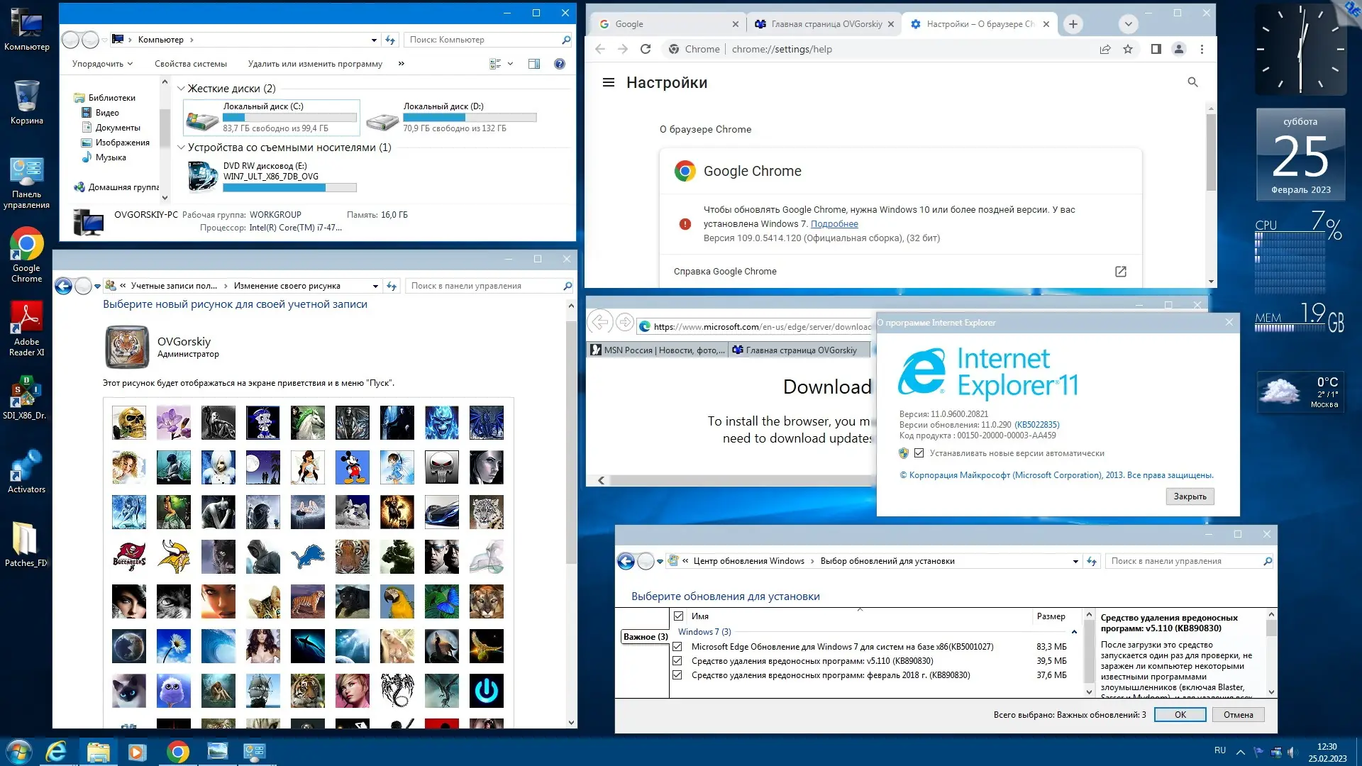The height and width of the screenshot is (766, 1362).
Task: Toggle automatic new version installation checkbox
Action: pos(919,453)
